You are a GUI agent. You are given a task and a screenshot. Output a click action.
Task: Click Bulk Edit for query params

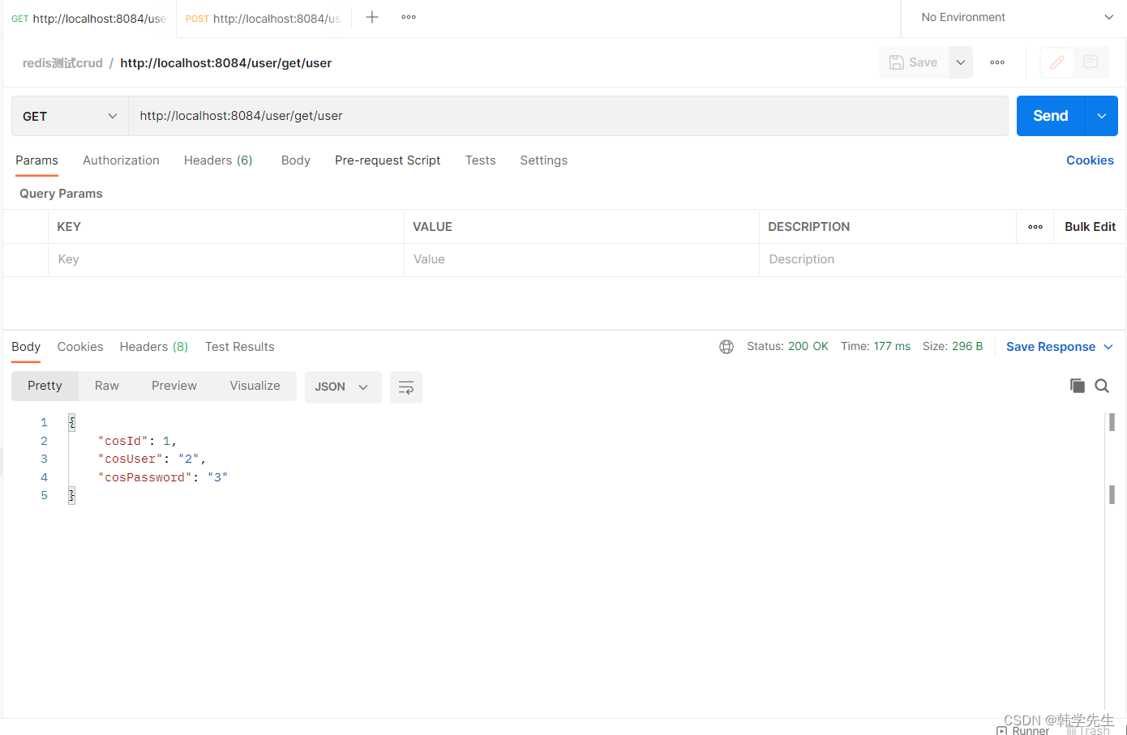(1090, 227)
